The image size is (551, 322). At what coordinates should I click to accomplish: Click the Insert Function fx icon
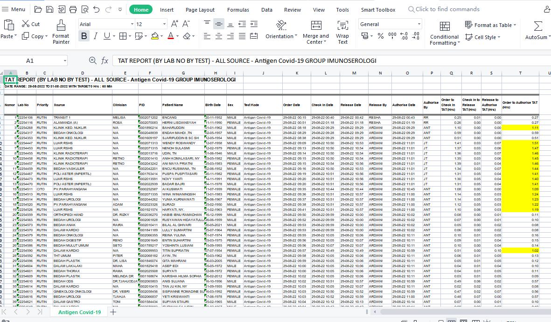coord(105,60)
